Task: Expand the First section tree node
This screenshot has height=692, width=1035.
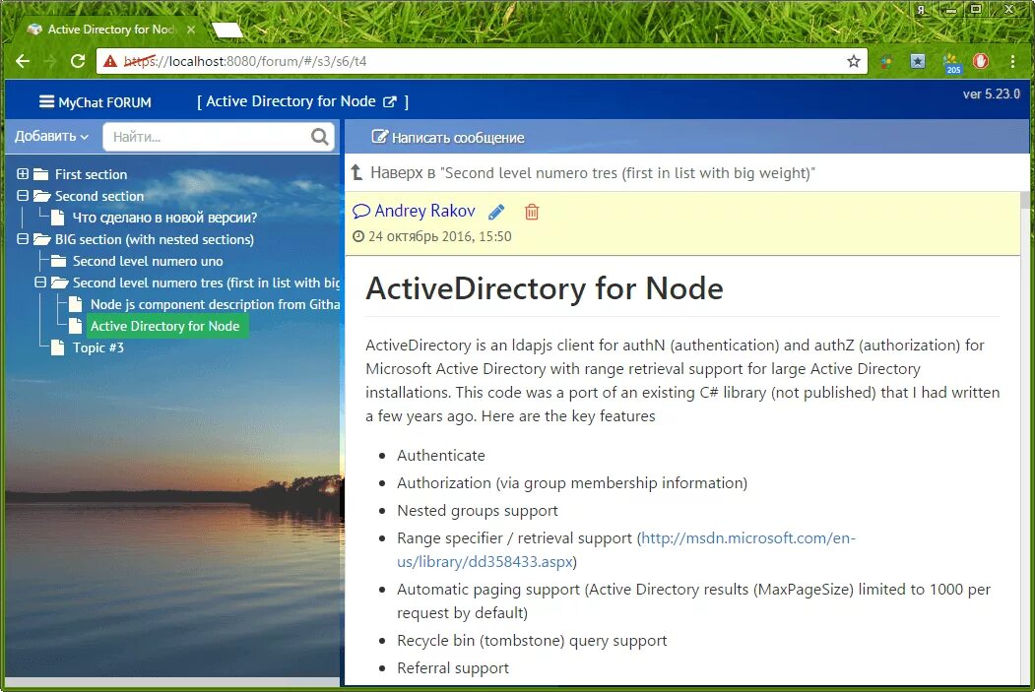Action: point(23,173)
